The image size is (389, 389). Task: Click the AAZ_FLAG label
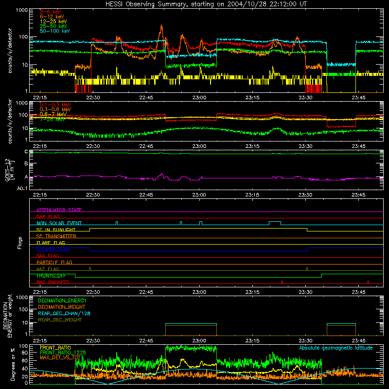point(48,269)
